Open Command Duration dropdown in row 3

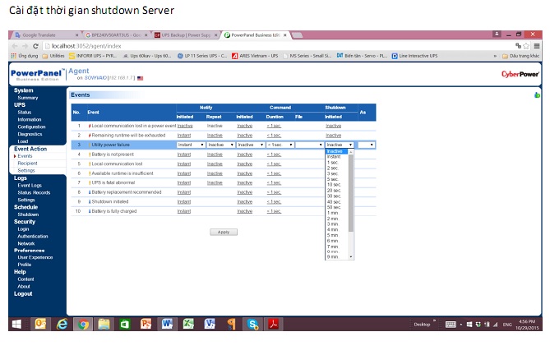pos(279,144)
